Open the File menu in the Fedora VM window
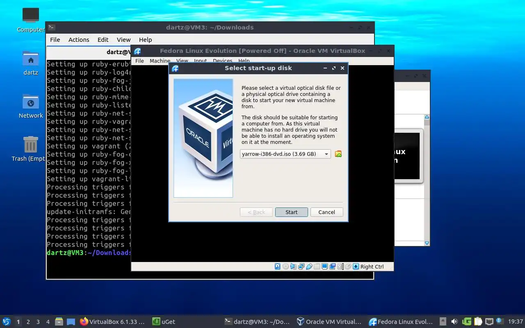The width and height of the screenshot is (525, 328). tap(139, 61)
